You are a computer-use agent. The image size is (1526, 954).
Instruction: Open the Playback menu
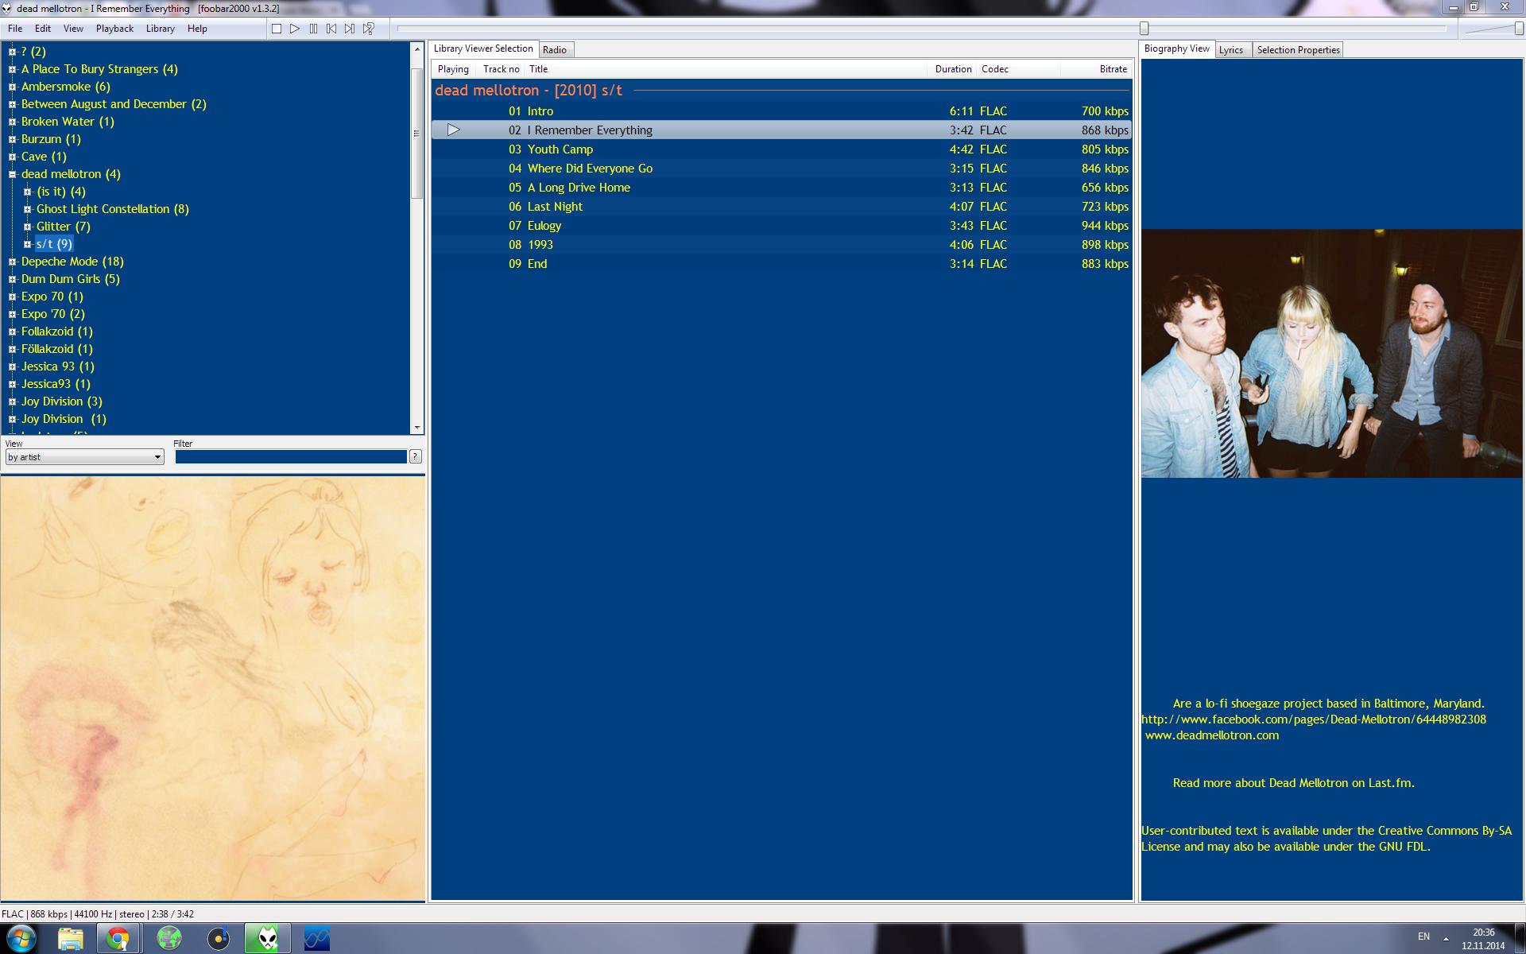pyautogui.click(x=114, y=29)
